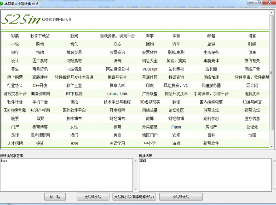Open the BT下载网 link

click(74, 94)
